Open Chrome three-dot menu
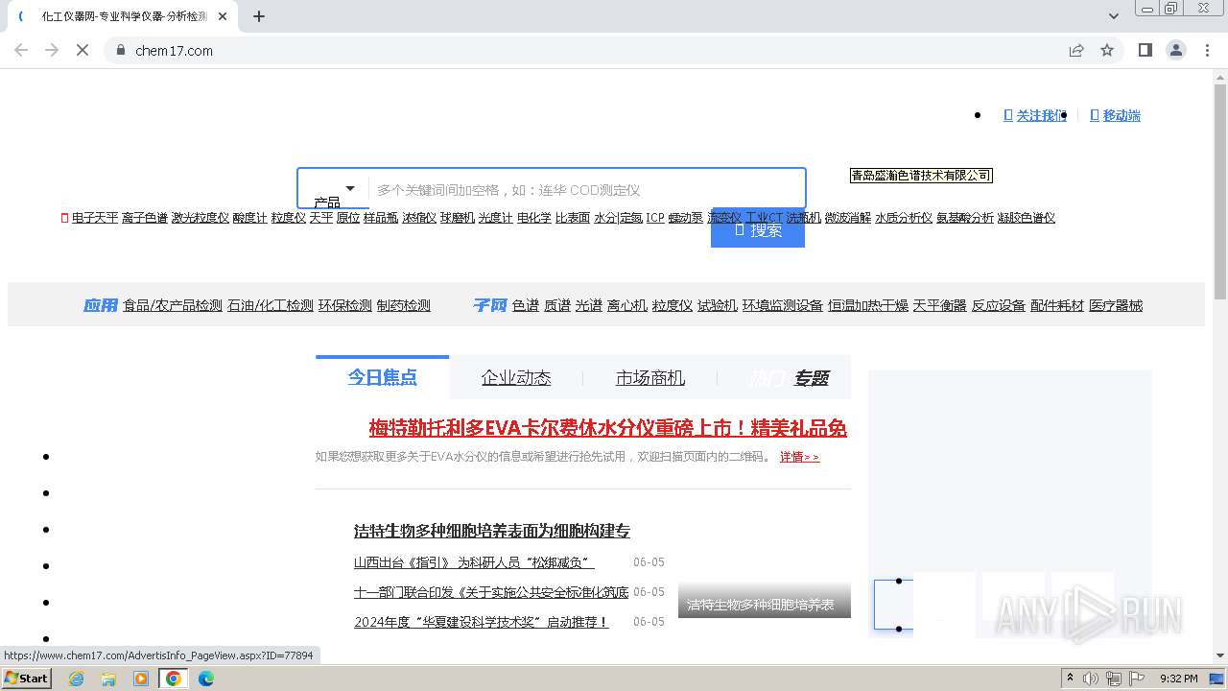Viewport: 1228px width, 691px height. [1208, 50]
